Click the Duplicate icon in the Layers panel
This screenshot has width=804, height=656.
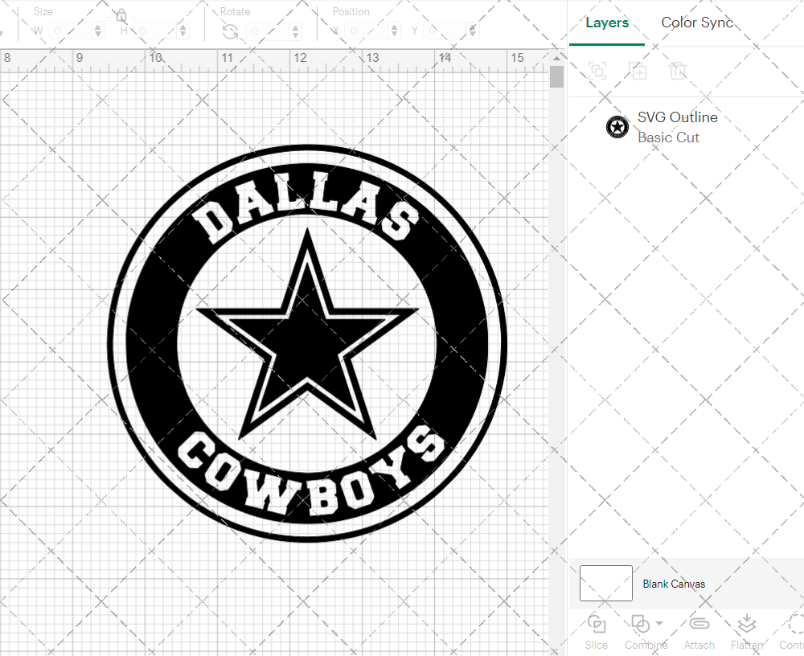(638, 71)
